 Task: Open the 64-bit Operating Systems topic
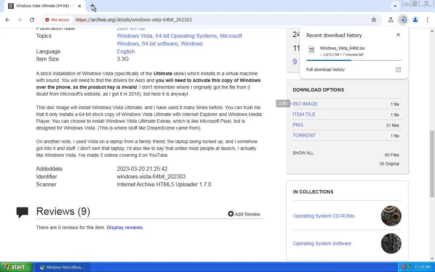pos(186,36)
